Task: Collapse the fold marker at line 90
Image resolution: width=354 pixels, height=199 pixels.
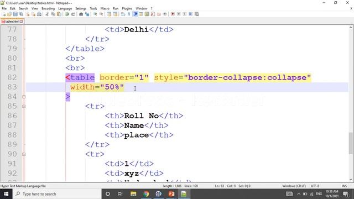Action: [24, 154]
